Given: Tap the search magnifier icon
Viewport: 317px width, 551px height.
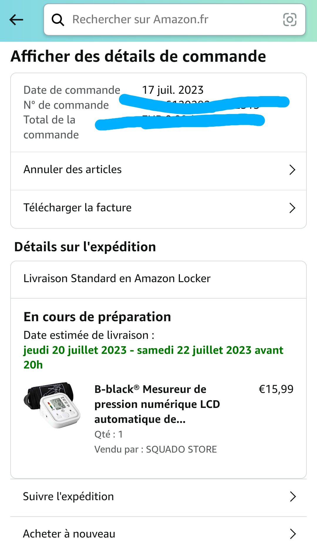Looking at the screenshot, I should [x=58, y=20].
